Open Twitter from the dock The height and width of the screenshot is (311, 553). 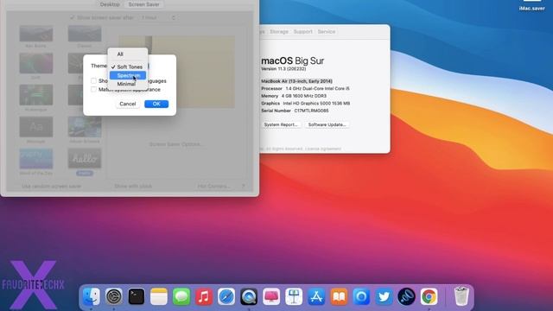(x=384, y=296)
